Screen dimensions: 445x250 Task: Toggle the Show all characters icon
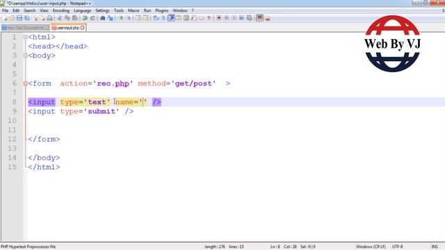click(x=164, y=18)
